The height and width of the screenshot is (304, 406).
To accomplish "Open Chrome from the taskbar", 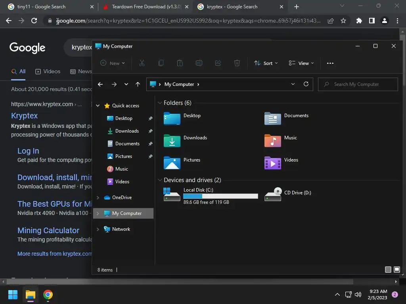I will click(48, 294).
